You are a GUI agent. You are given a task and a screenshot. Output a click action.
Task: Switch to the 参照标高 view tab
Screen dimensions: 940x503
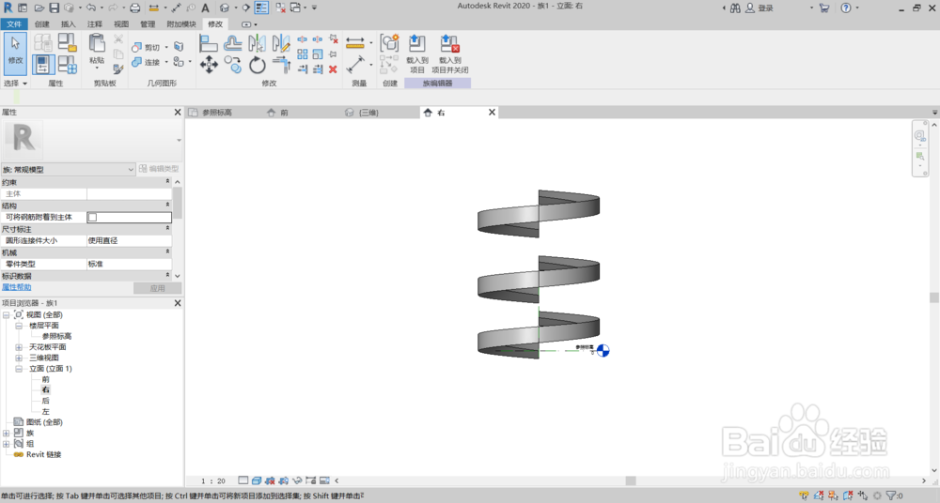tap(216, 113)
